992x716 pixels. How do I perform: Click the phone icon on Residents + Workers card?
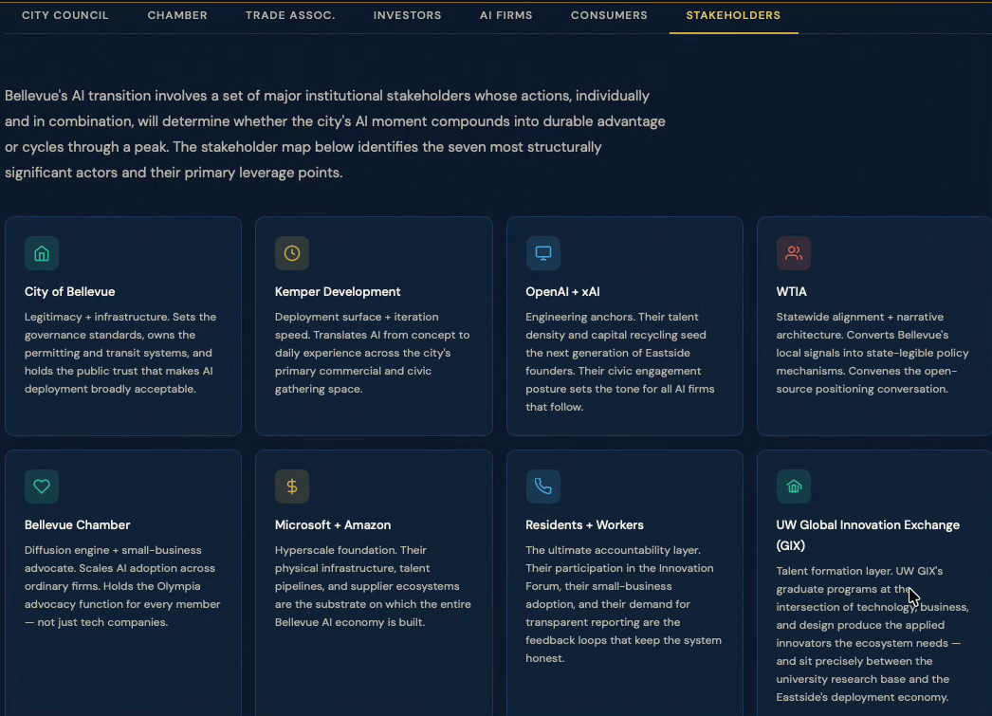(x=542, y=487)
